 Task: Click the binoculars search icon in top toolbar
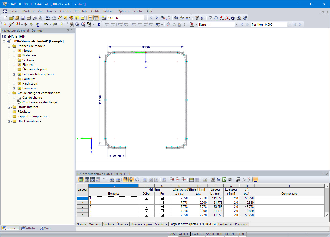point(176,18)
